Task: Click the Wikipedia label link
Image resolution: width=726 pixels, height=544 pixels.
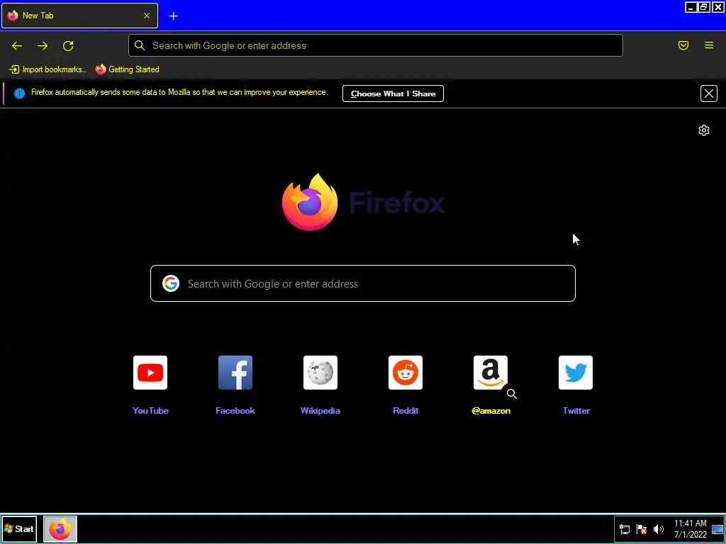Action: click(320, 411)
